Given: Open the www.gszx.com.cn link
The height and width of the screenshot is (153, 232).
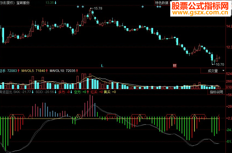Looking at the screenshot, I should pos(200,13).
